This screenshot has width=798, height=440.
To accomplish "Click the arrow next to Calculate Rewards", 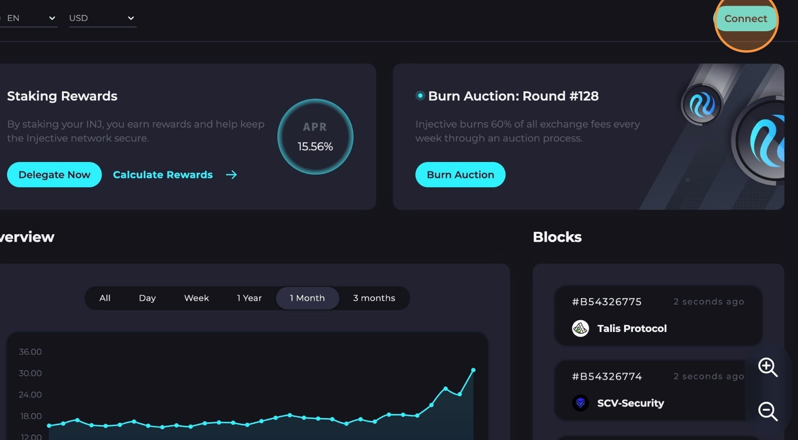I will point(231,175).
